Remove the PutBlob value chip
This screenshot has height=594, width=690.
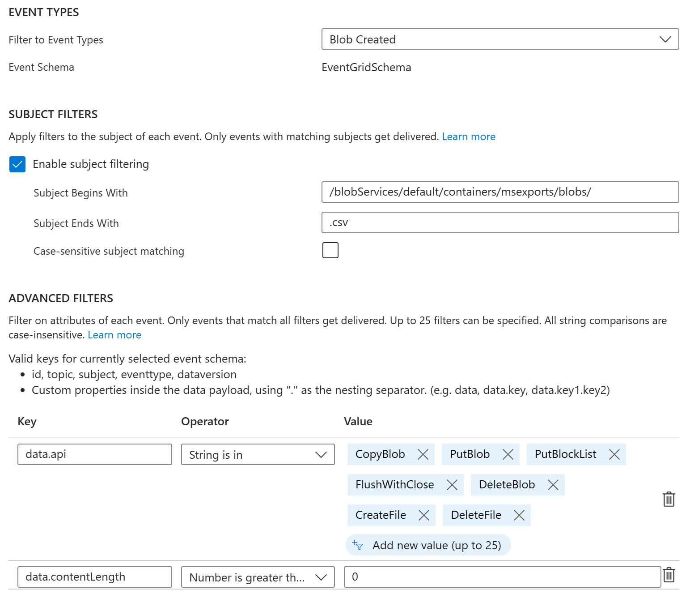tap(508, 454)
